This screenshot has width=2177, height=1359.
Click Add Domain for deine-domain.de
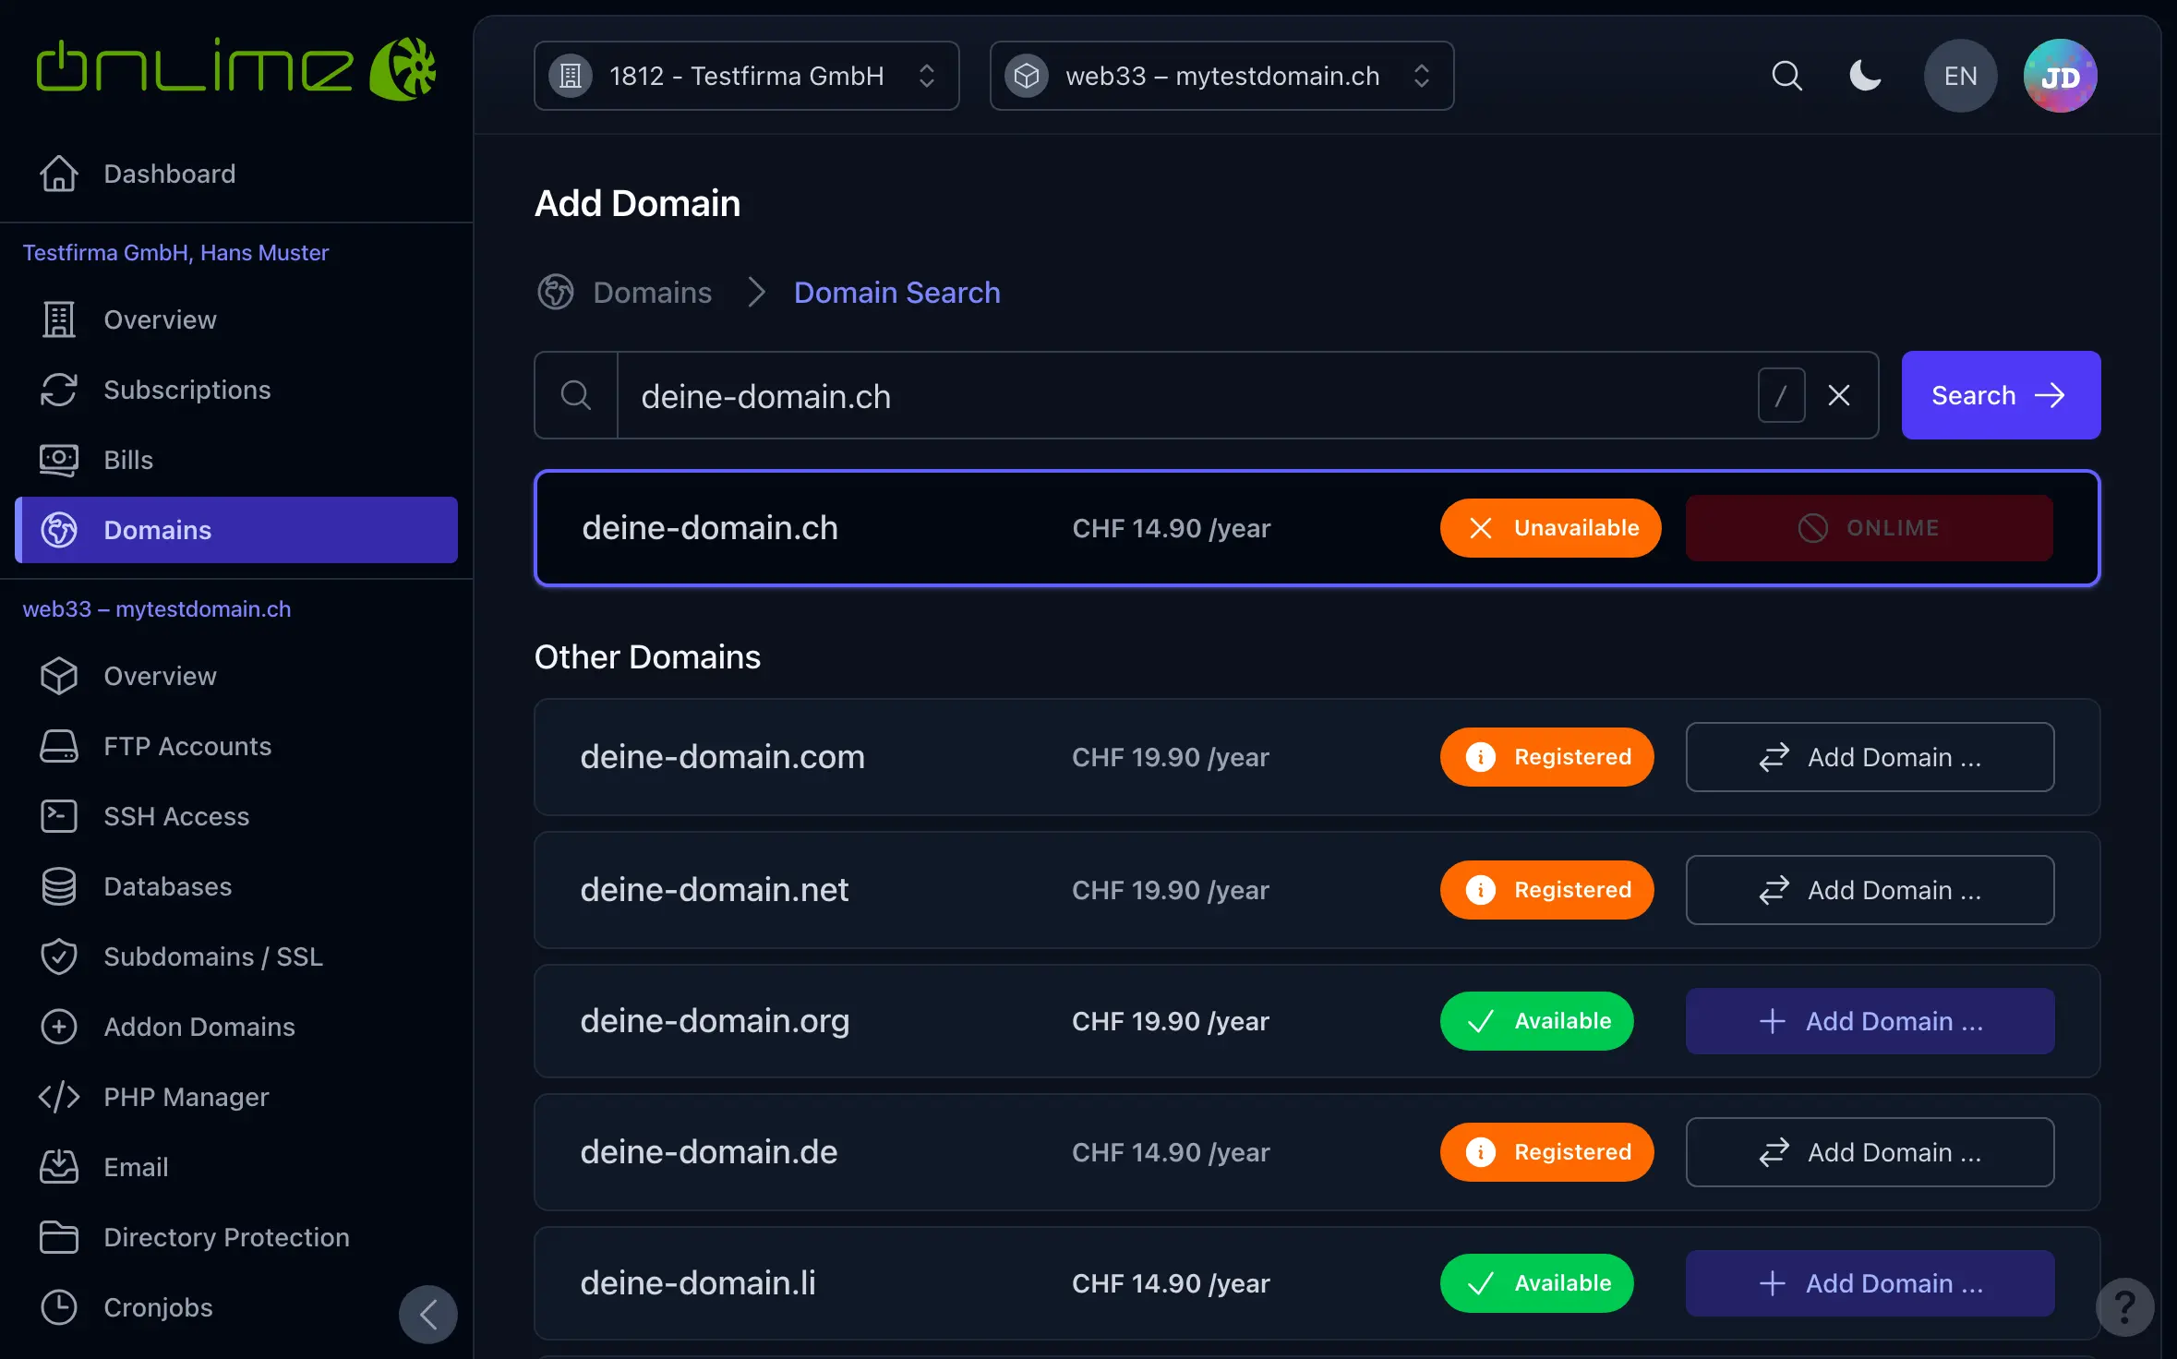pos(1870,1152)
